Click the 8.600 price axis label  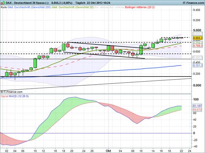click(x=197, y=52)
